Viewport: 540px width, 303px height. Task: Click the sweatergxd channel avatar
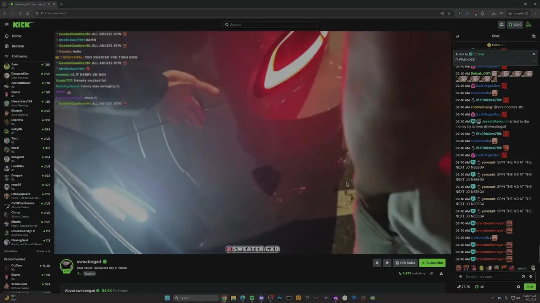click(66, 266)
